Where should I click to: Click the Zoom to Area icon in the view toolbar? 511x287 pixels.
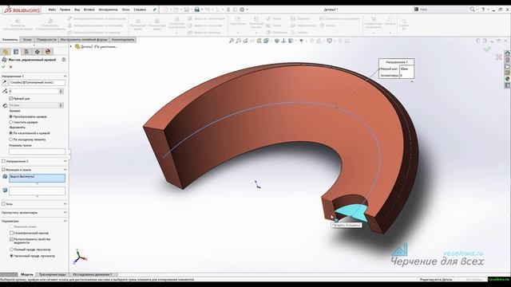point(239,41)
